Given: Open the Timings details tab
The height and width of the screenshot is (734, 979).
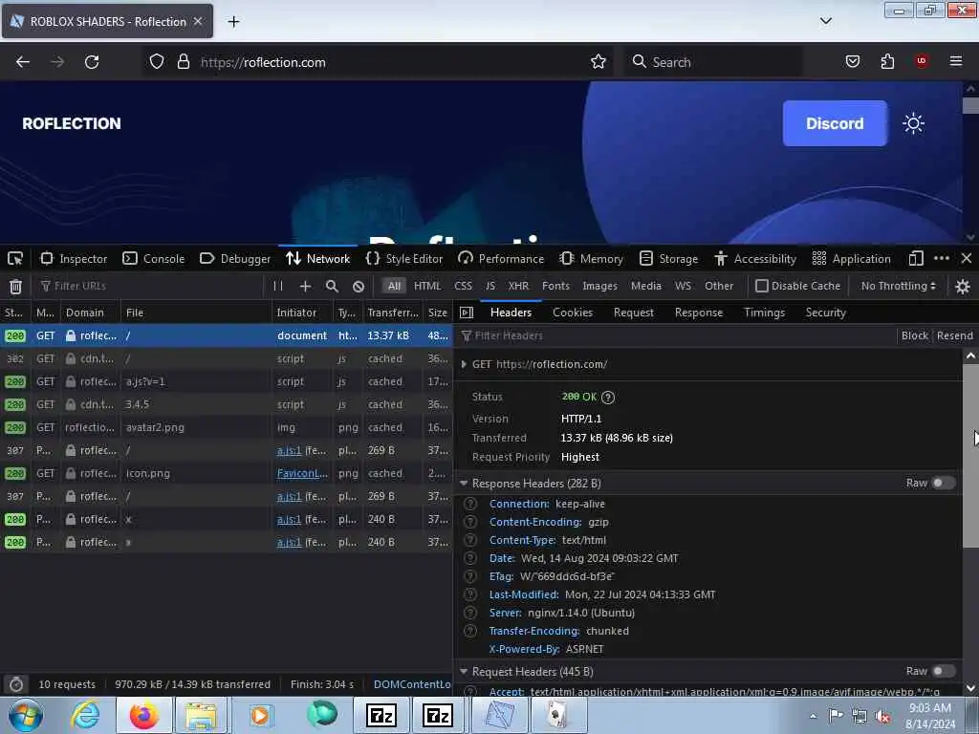Looking at the screenshot, I should click(x=764, y=313).
